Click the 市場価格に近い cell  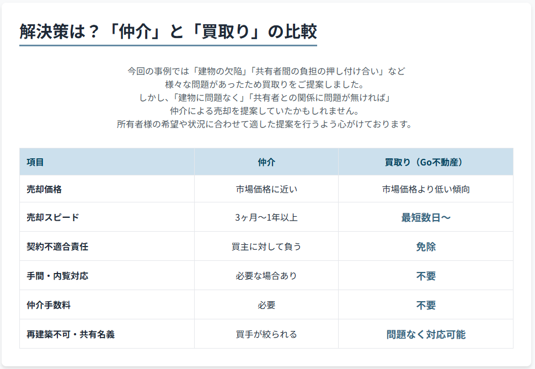[x=266, y=189]
